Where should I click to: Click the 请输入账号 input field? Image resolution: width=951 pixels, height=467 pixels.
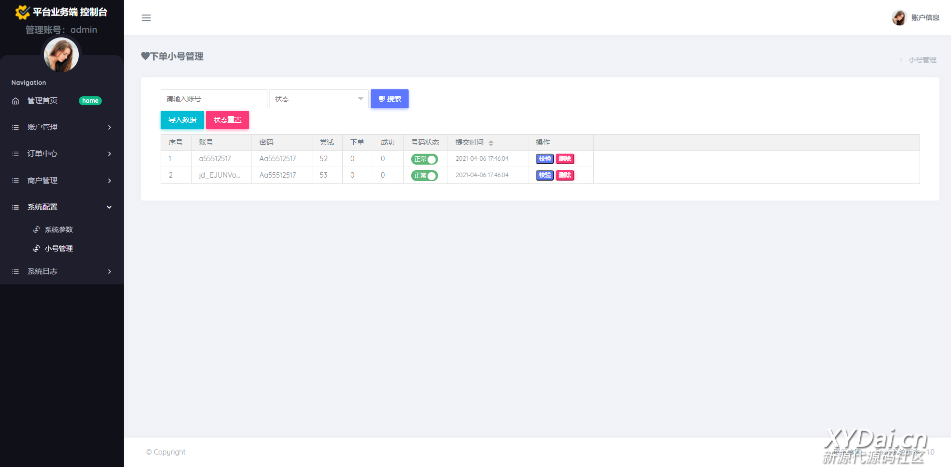pos(214,99)
